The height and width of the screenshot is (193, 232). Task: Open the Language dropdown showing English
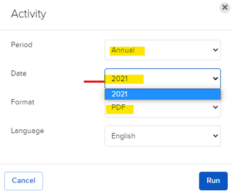point(163,136)
